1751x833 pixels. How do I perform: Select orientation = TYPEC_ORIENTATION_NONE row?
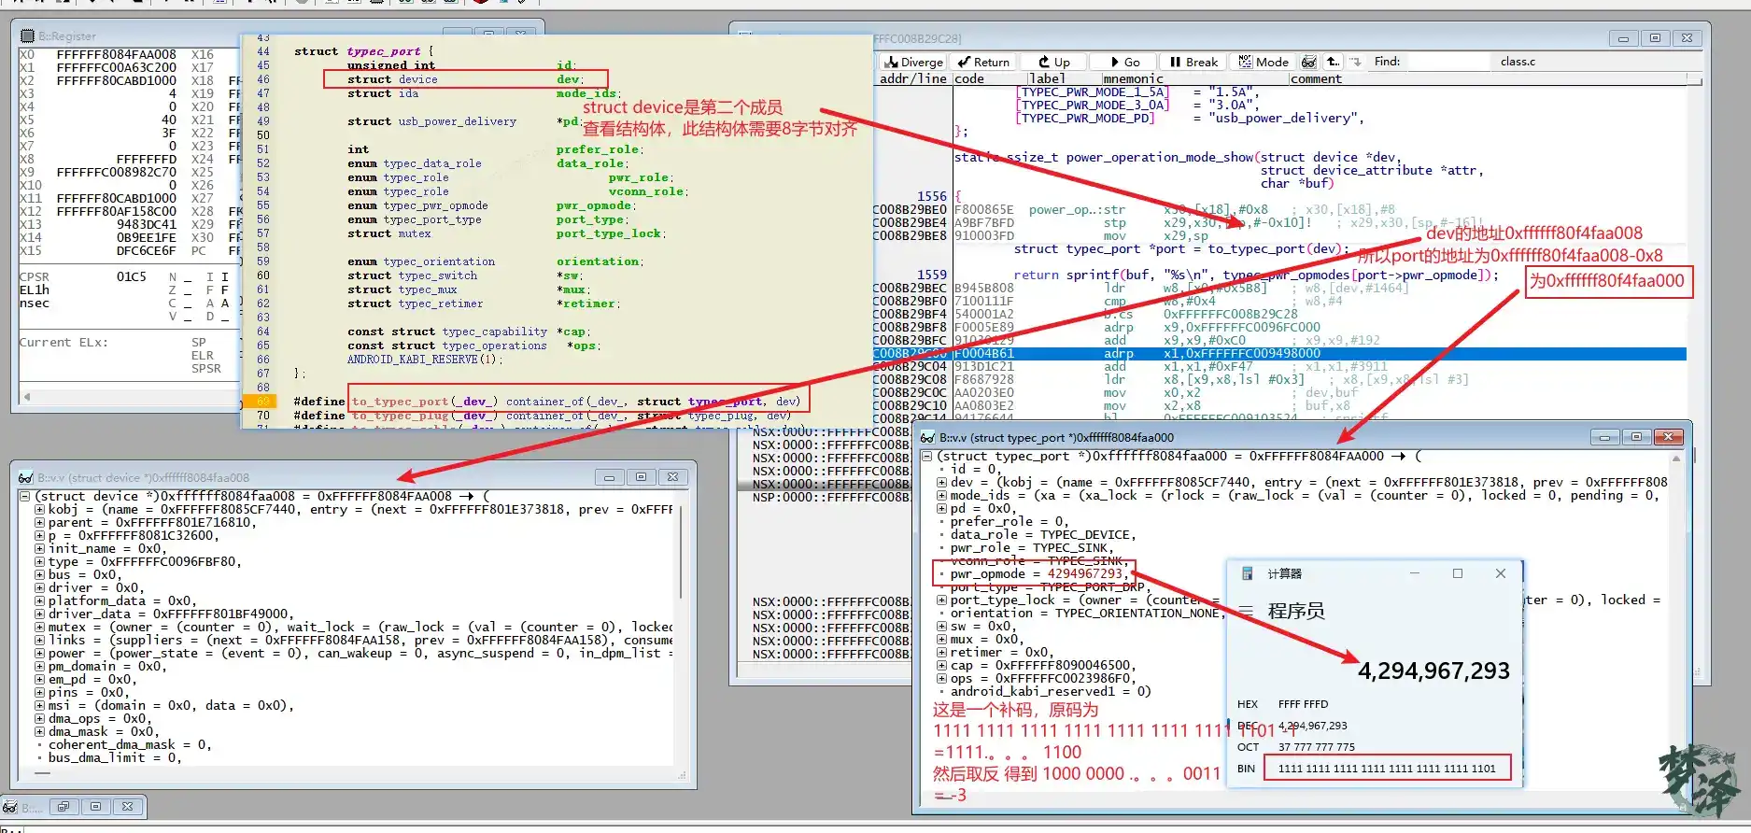point(1086,613)
